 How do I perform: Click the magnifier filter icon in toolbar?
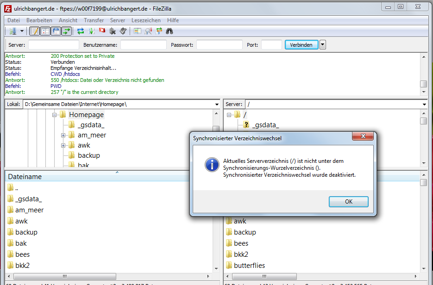pos(148,31)
